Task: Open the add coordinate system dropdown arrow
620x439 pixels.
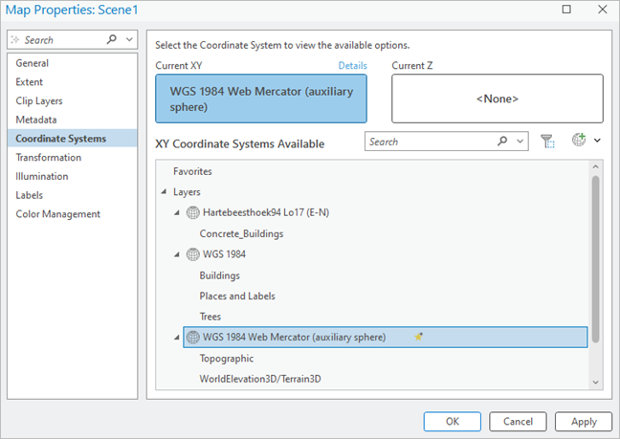Action: (598, 141)
